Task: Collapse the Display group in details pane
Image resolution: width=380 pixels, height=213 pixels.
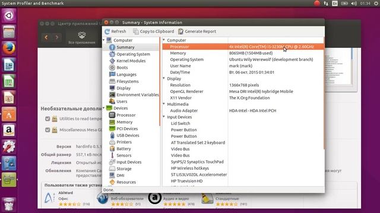Action: pyautogui.click(x=164, y=79)
